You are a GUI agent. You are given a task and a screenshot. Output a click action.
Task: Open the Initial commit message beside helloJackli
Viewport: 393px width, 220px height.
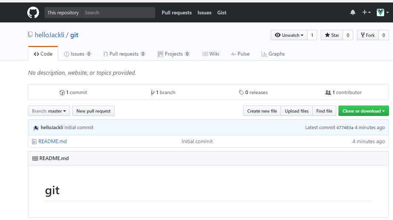(x=79, y=127)
